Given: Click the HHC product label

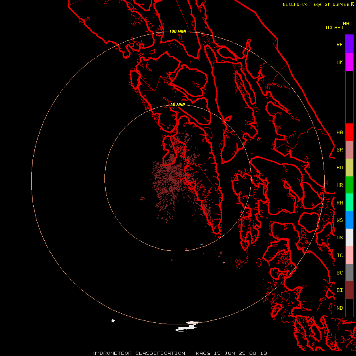Looking at the screenshot, I should (347, 24).
